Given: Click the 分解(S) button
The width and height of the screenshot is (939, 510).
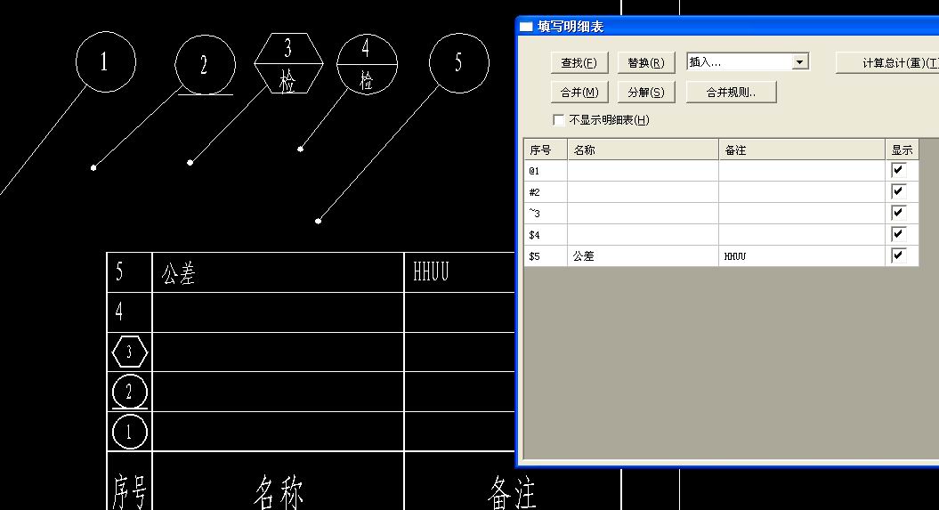Looking at the screenshot, I should click(x=645, y=92).
